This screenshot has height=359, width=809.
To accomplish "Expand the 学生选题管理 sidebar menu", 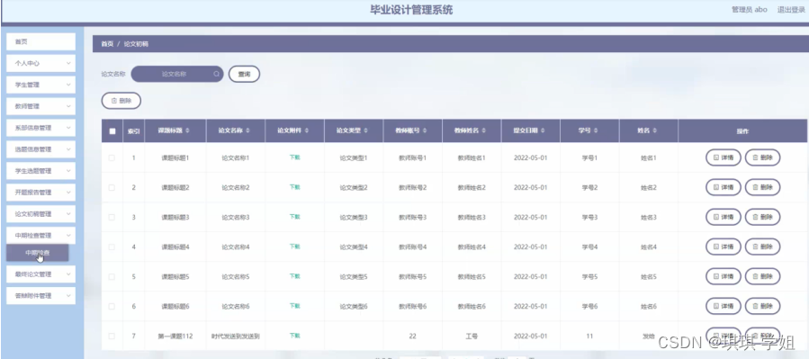I will click(x=40, y=171).
